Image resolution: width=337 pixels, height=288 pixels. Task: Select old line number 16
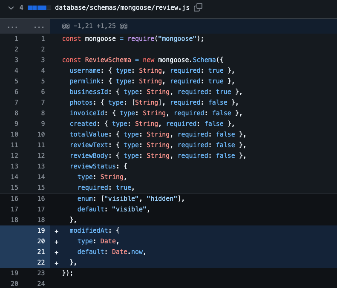coord(14,199)
